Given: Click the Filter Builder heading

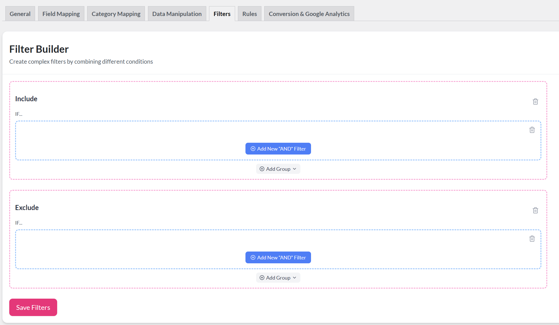Looking at the screenshot, I should (x=39, y=49).
